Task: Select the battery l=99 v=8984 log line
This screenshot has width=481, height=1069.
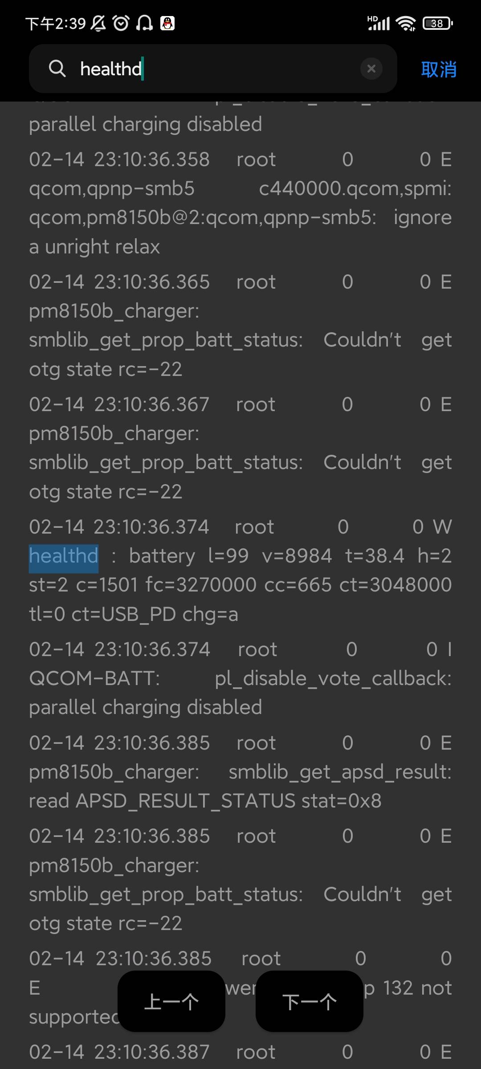Action: [240, 571]
